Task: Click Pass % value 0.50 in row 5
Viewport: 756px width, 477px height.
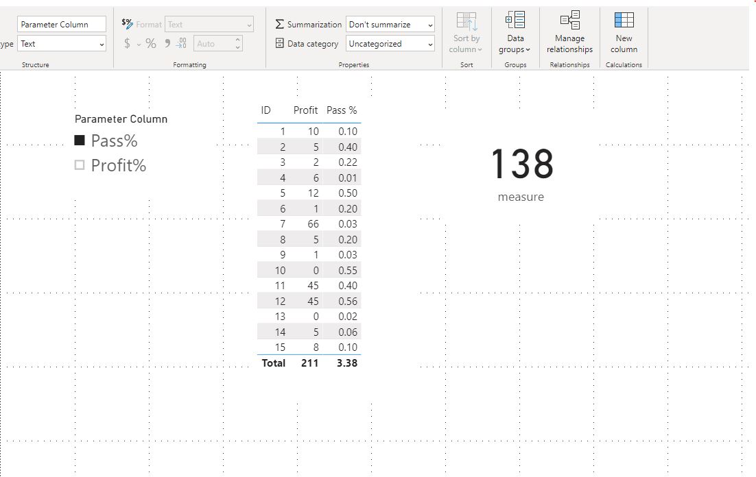Action: point(348,193)
